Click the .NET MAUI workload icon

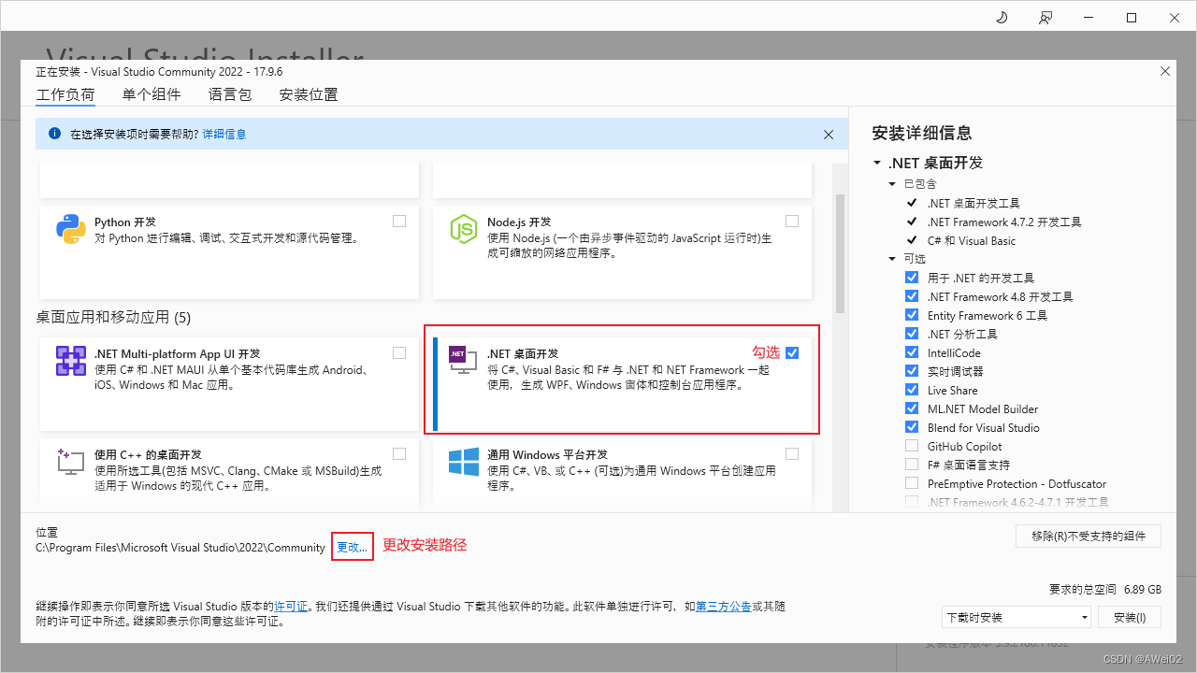pos(71,361)
